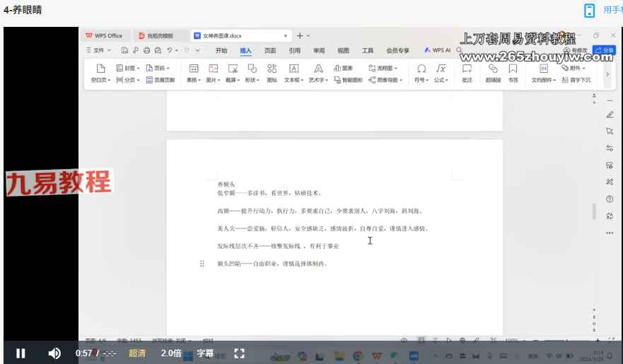The height and width of the screenshot is (364, 623).
Task: Click the paragraph handle beside 额头凹陷 line
Action: pyautogui.click(x=202, y=264)
